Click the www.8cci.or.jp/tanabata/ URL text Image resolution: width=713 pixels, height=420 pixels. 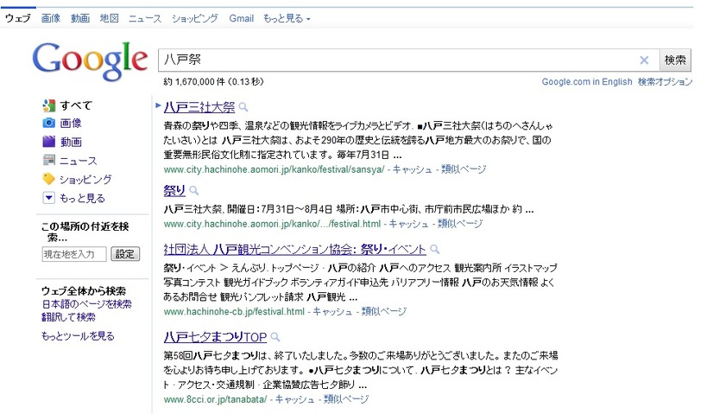click(x=215, y=399)
